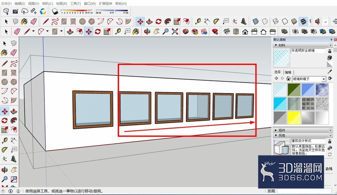Switch to shaded with textures style

point(303,21)
